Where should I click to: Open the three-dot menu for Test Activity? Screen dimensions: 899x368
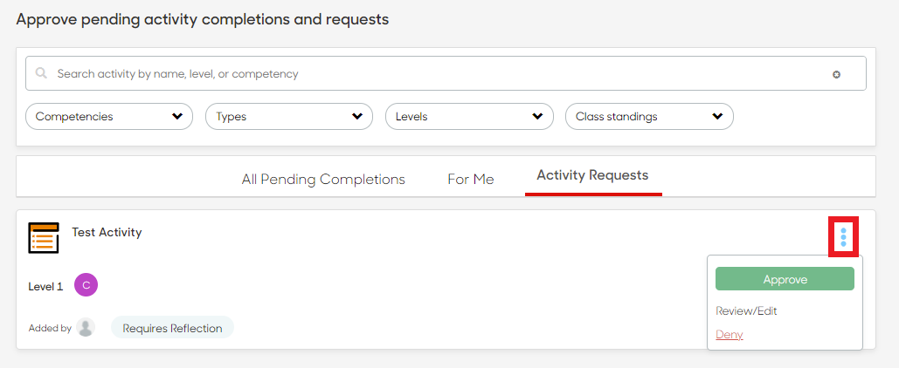(843, 237)
